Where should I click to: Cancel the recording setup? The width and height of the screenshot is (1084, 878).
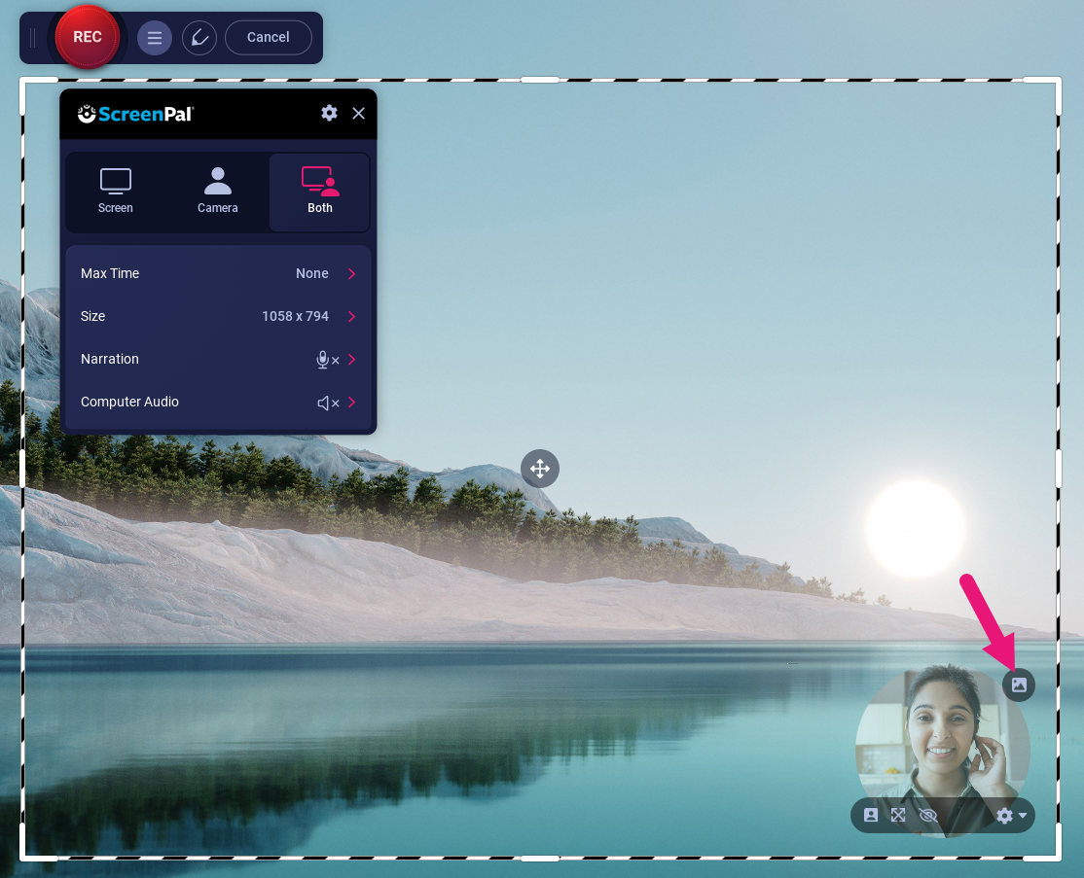269,37
